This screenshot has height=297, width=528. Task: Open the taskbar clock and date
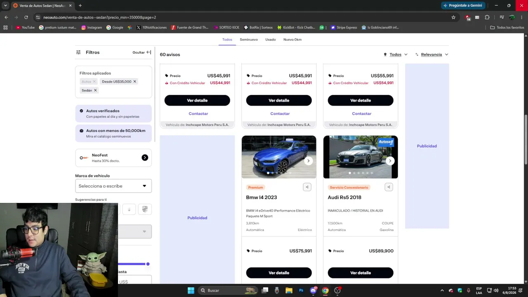[x=512, y=290]
